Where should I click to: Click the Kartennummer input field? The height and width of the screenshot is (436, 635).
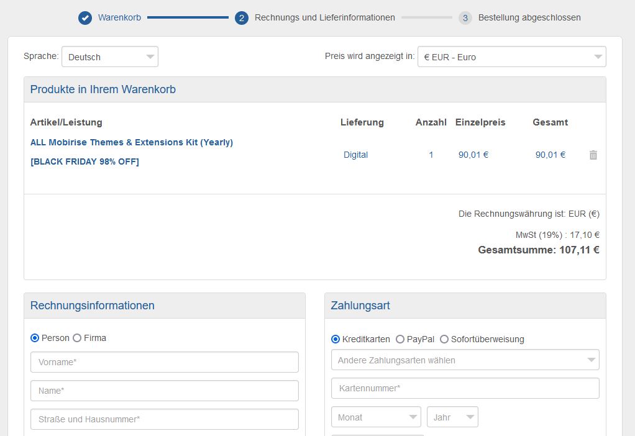click(x=465, y=388)
